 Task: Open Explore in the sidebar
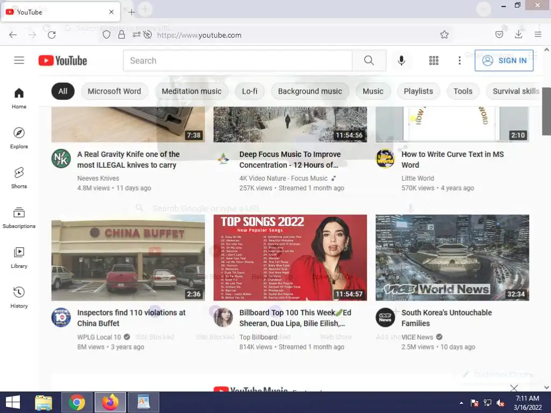tap(19, 138)
